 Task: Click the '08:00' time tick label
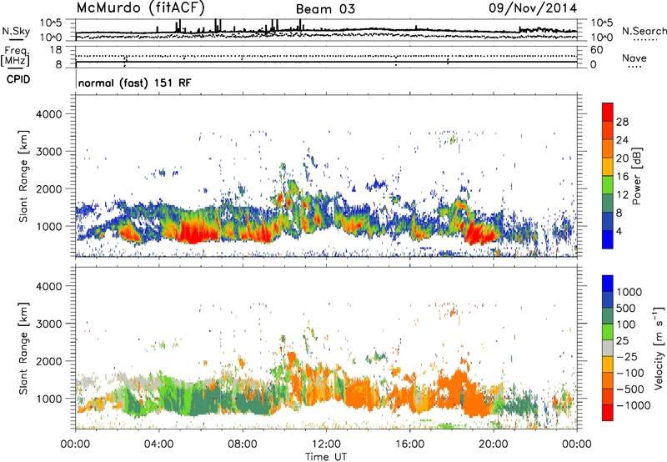point(242,444)
